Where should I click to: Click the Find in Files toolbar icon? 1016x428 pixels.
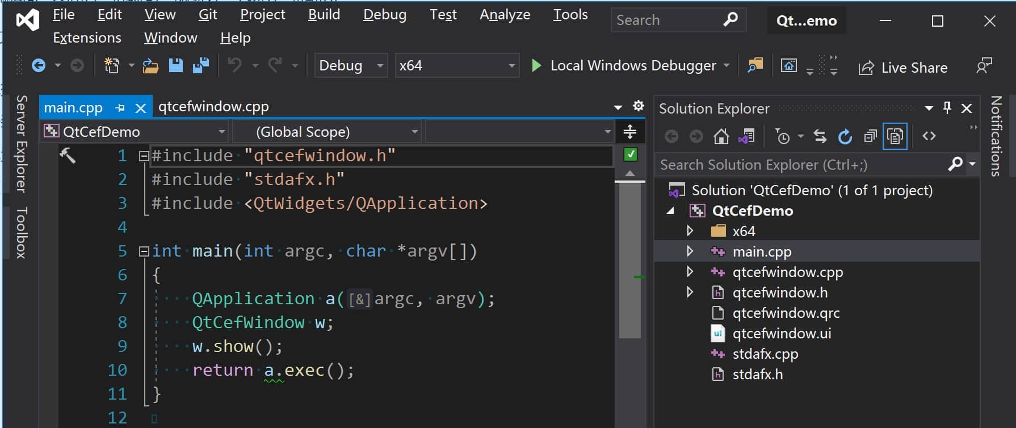[x=755, y=65]
